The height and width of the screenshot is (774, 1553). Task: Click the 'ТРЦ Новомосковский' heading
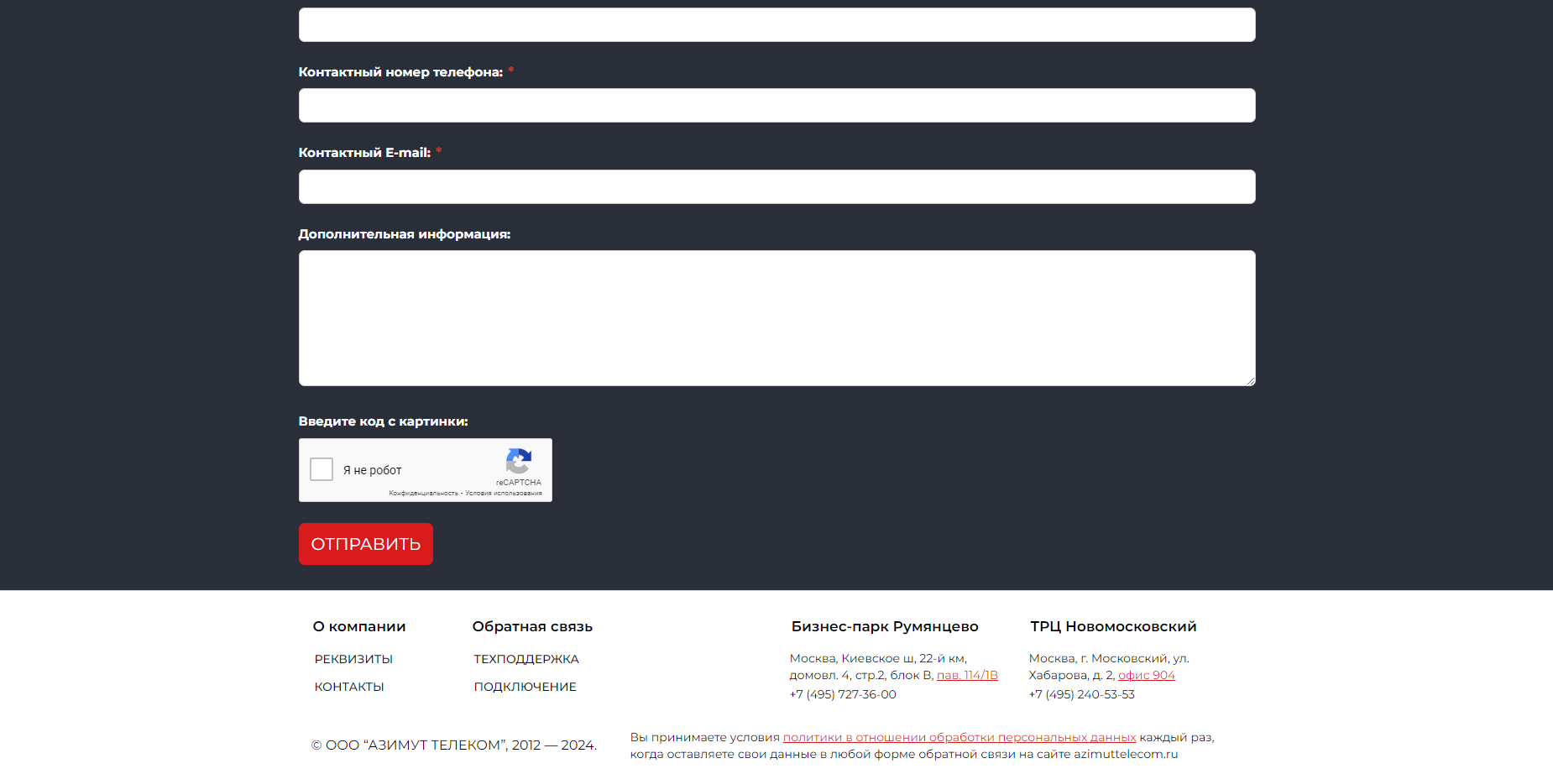click(1114, 626)
